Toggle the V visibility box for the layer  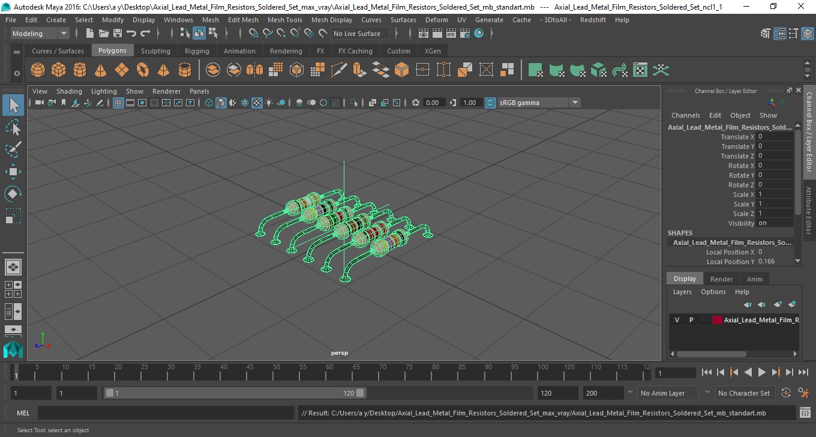coord(677,320)
